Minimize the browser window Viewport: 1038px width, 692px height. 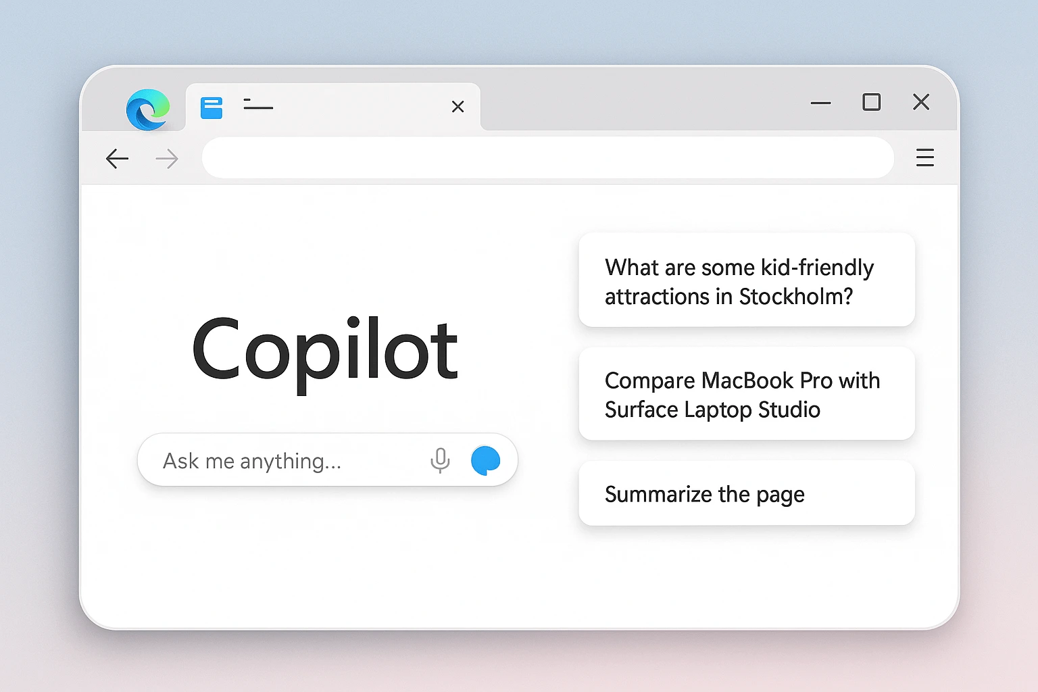pos(820,103)
